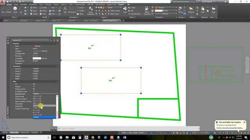
Task: Insert a Table from Annotation panel
Action: [80, 14]
